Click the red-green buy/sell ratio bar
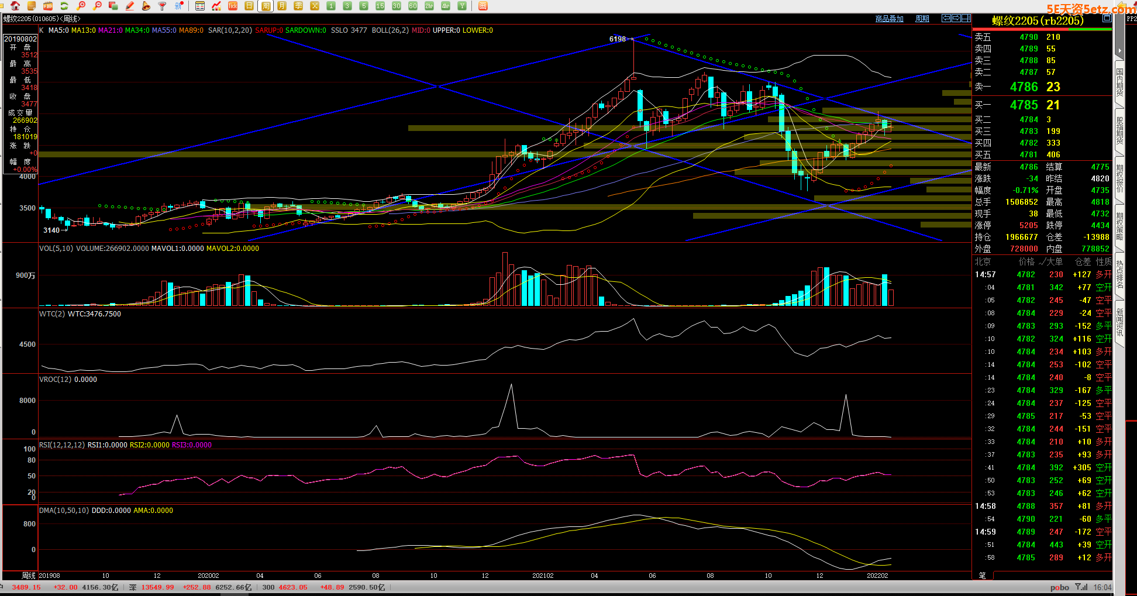This screenshot has width=1137, height=596. point(1042,29)
